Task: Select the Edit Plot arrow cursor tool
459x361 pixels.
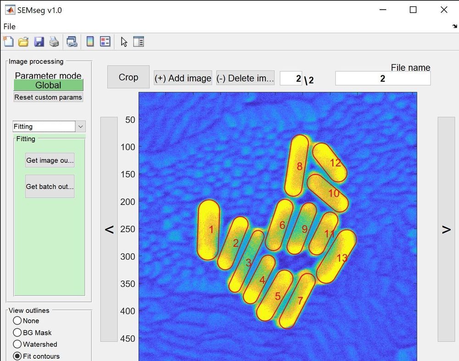Action: tap(124, 42)
